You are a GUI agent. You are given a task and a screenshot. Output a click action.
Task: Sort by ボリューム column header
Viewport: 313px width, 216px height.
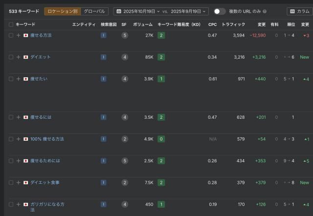[143, 24]
